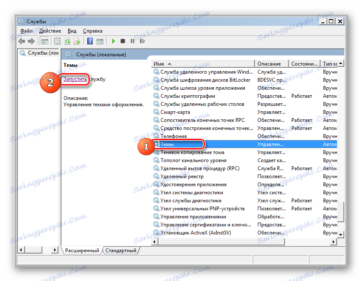Screen dimensions: 362x281
Task: Click gear icon of Удаленный реестр row
Action: (x=156, y=176)
